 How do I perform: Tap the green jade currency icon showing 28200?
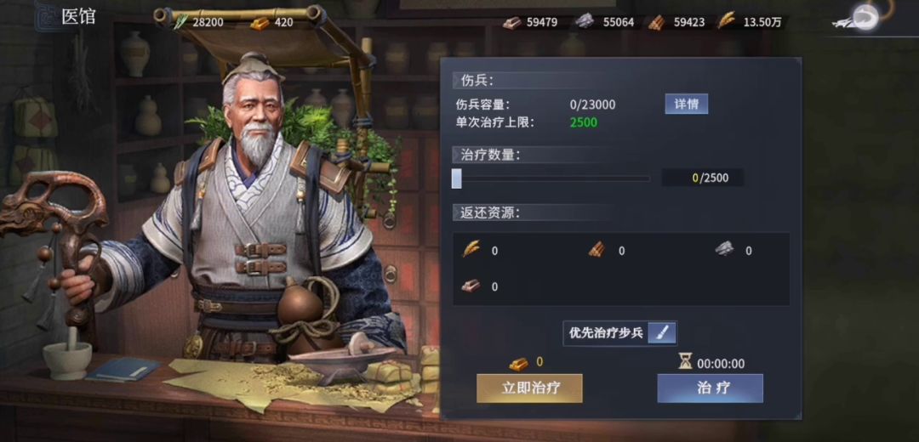tap(180, 22)
